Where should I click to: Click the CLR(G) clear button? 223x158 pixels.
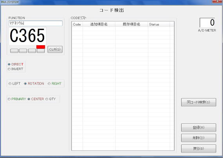(55, 49)
